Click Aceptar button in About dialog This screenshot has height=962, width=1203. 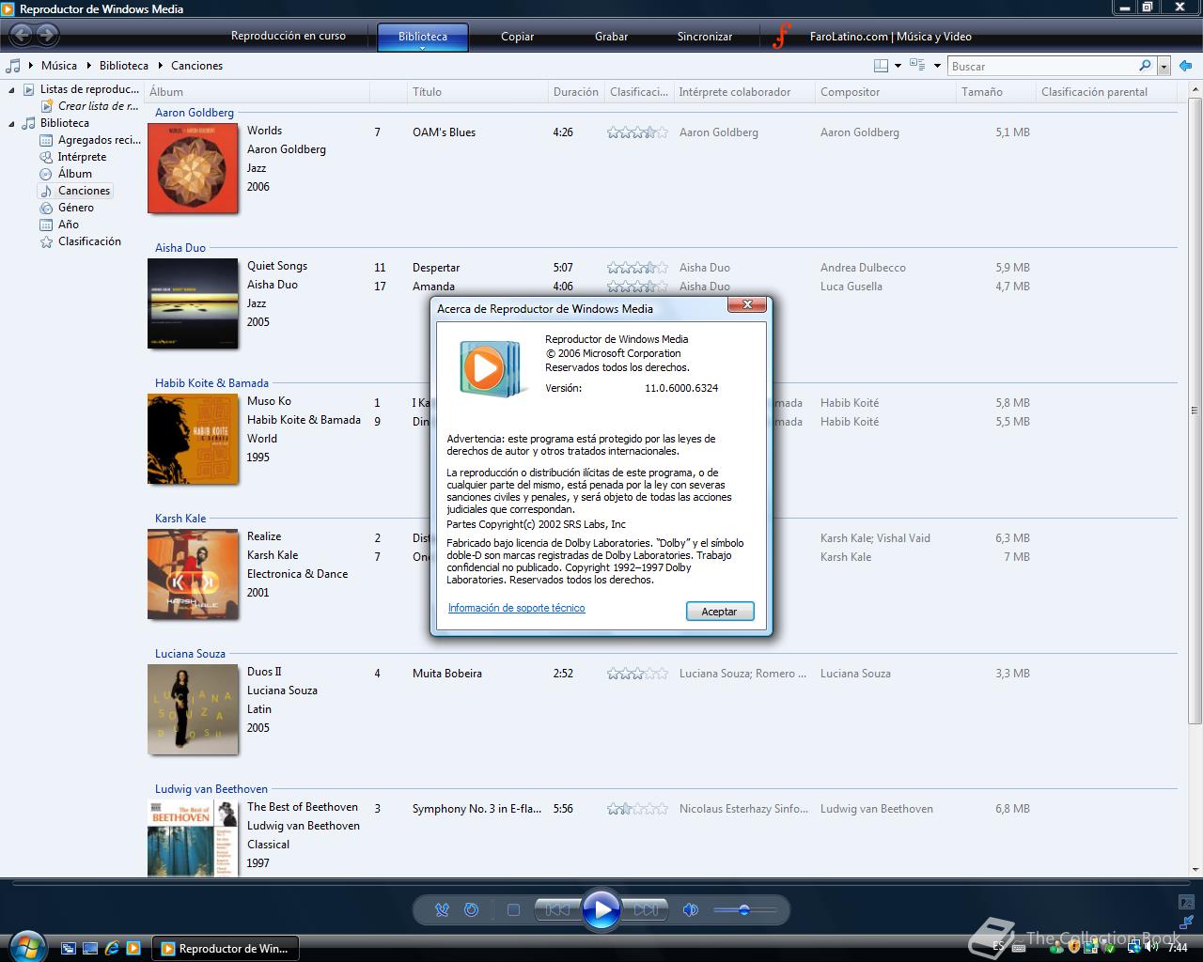(x=719, y=612)
